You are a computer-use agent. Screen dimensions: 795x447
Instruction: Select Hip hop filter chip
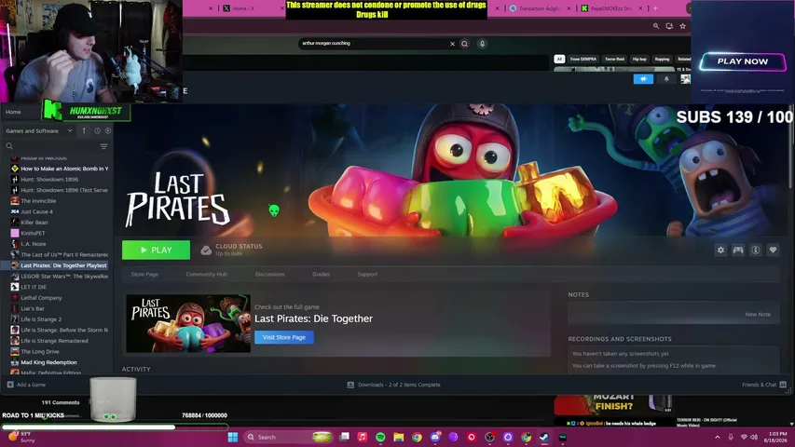(639, 59)
